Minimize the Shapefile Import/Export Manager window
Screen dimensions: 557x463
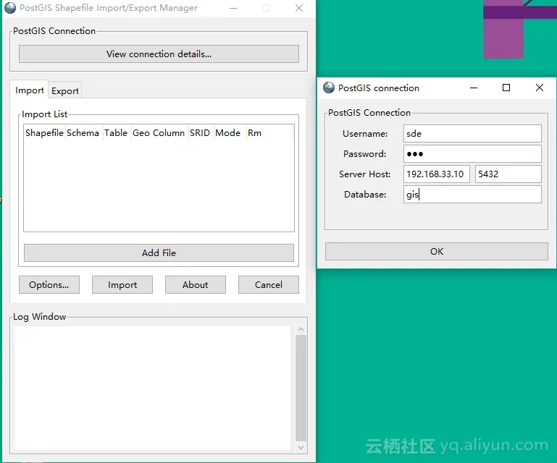[x=233, y=8]
